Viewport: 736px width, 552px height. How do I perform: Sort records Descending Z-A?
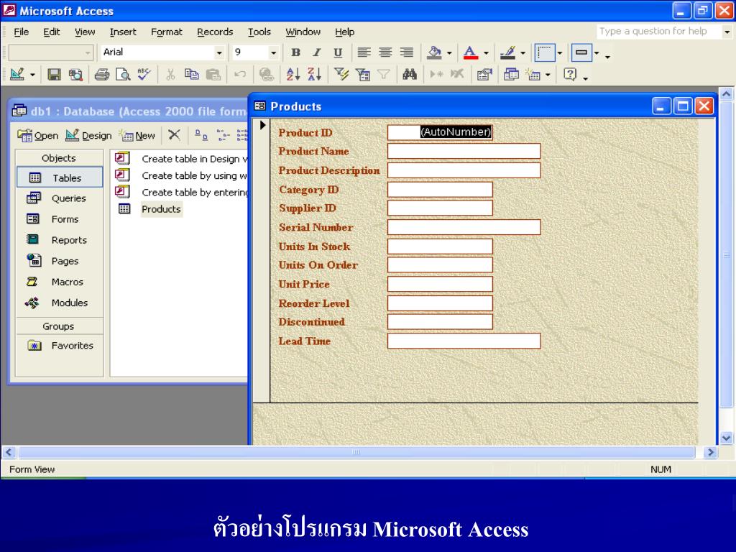[x=314, y=74]
